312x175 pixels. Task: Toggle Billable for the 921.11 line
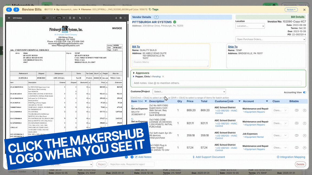pos(297,123)
